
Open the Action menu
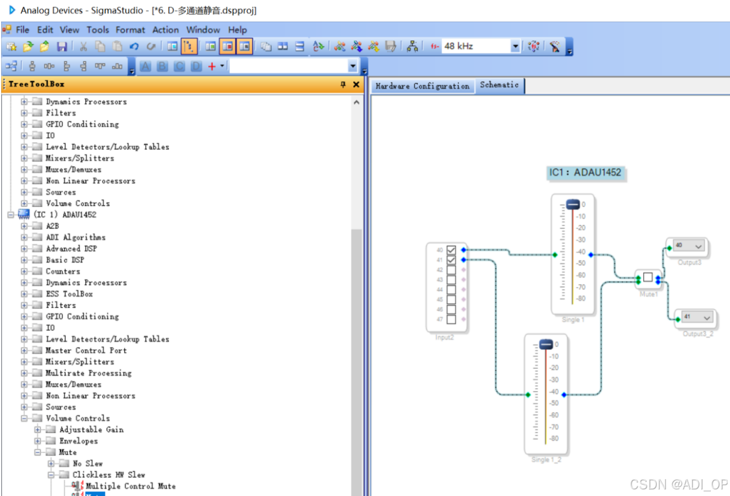click(166, 29)
